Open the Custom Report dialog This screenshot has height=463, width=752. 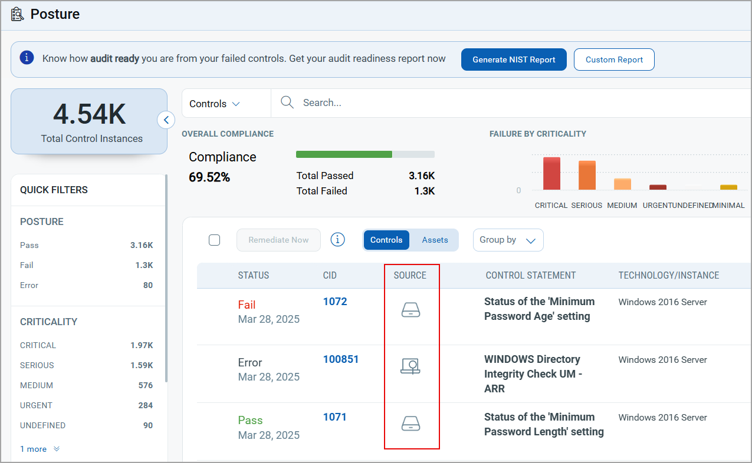click(613, 59)
